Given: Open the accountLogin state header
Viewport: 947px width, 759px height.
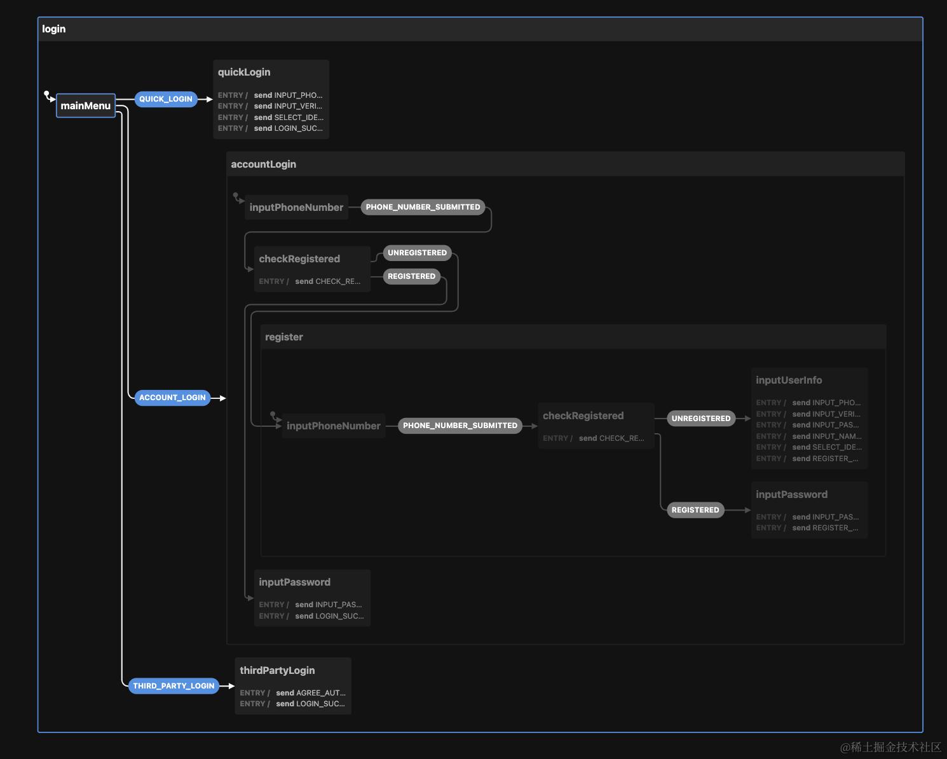Looking at the screenshot, I should click(566, 164).
